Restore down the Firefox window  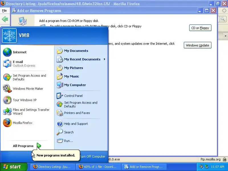(x=217, y=3)
